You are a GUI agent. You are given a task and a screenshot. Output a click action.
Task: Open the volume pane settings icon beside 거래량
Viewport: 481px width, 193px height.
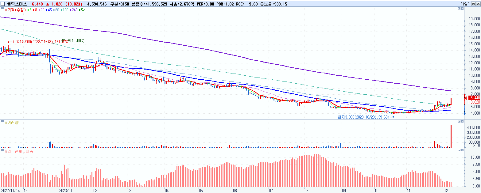tap(2, 121)
